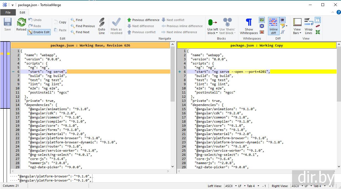341x189 pixels.
Task: Click the Find Previous button
Action: point(83,26)
